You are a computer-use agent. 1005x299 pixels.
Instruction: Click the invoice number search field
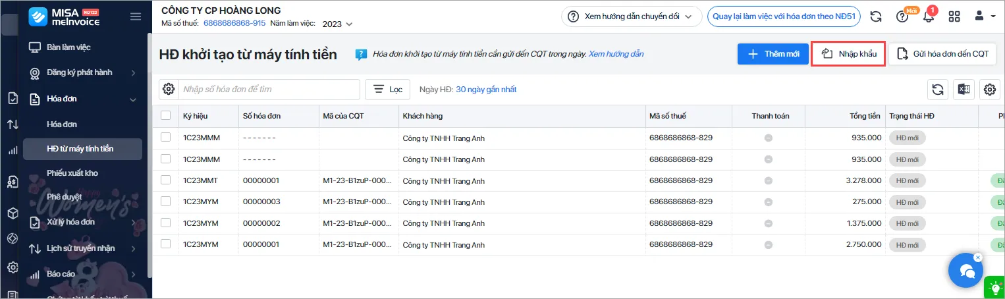click(x=270, y=90)
